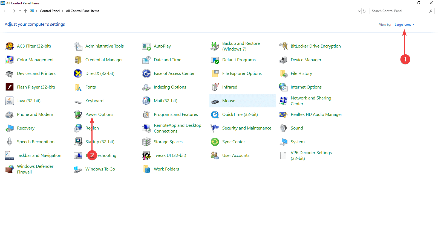
Task: Open Taskbar and Navigation link
Action: pos(39,155)
